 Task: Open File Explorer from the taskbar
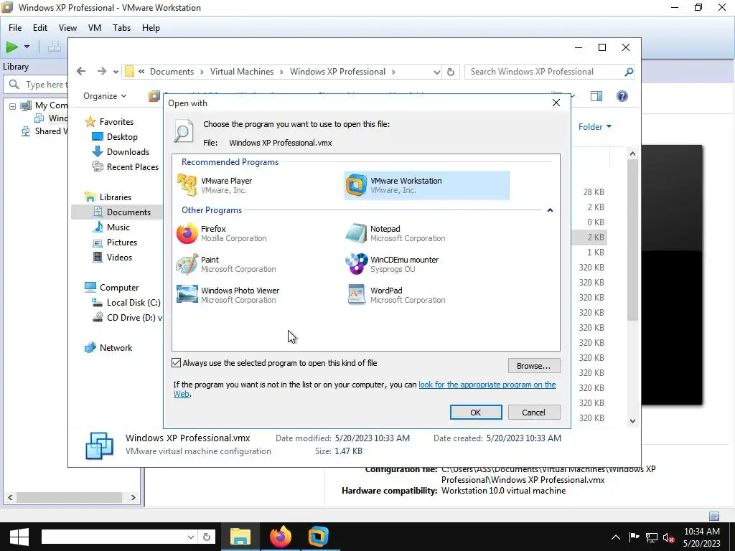(240, 537)
